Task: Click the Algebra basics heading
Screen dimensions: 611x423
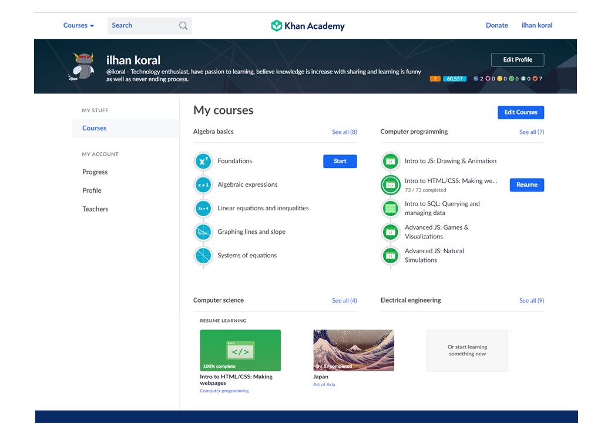Action: coord(213,132)
